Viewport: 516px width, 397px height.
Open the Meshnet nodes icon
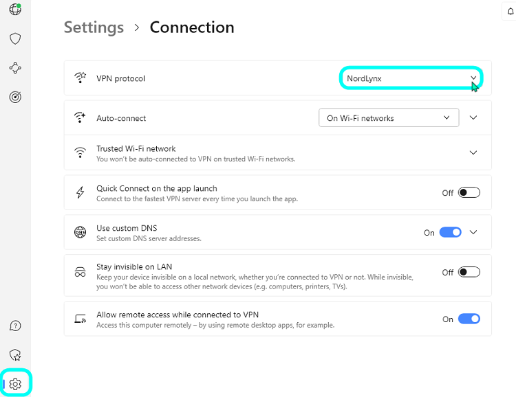click(15, 68)
